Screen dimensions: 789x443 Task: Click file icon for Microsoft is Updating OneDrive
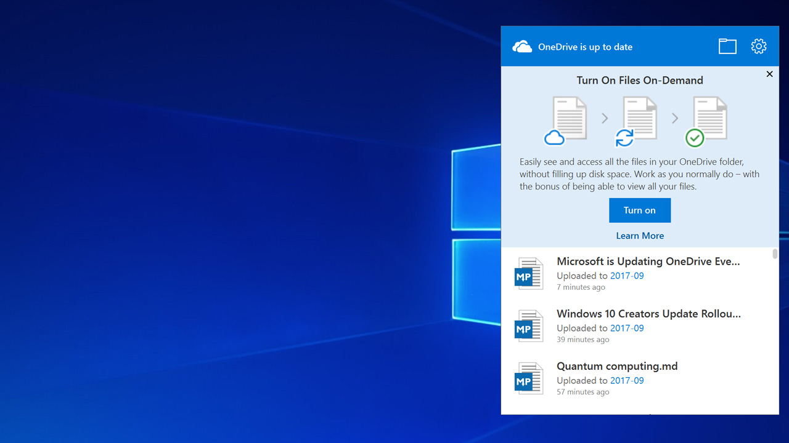click(x=528, y=274)
